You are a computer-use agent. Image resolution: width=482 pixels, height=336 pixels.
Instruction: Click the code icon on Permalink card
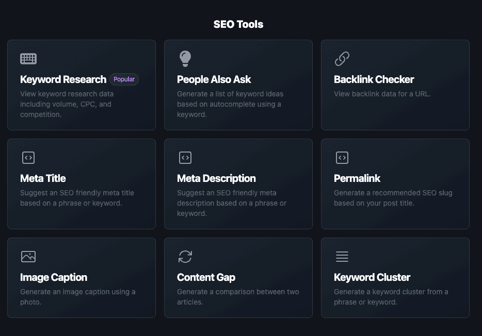pyautogui.click(x=342, y=157)
